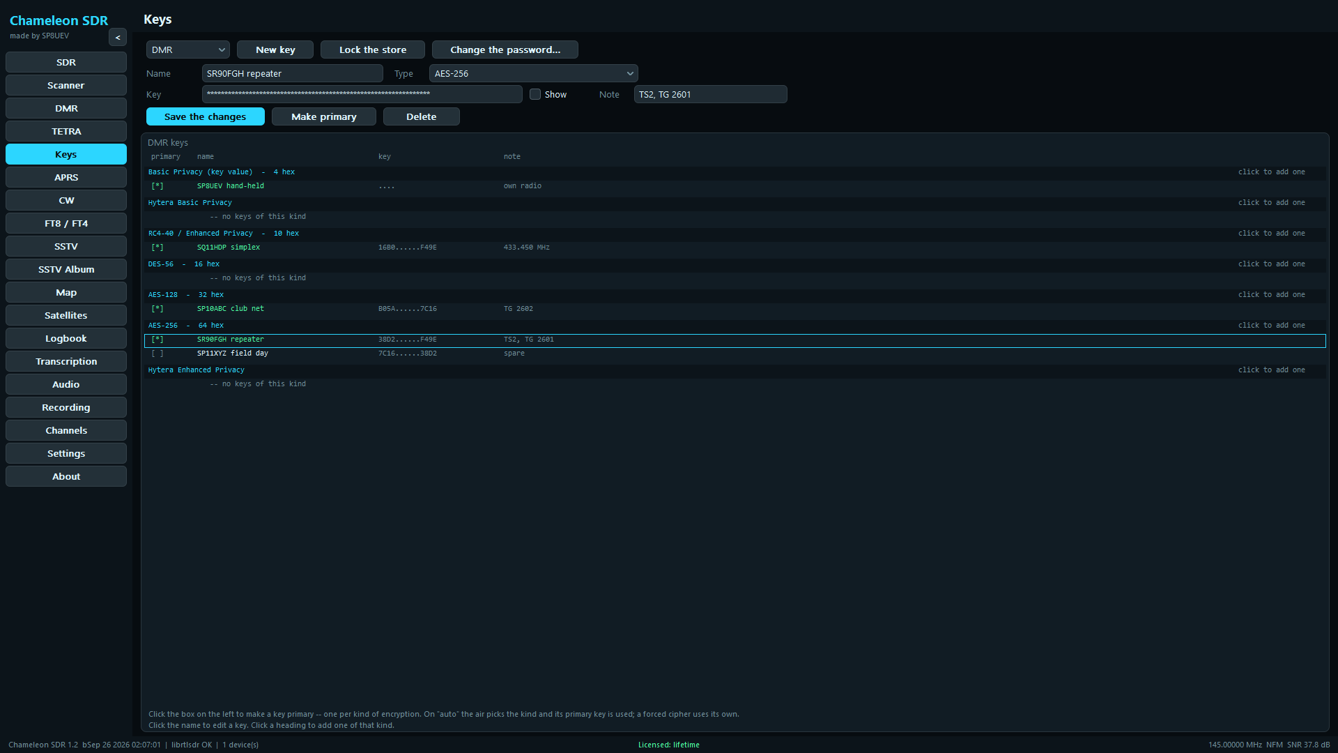Click the Hytera Enhanced Privacy heading
1338x753 pixels.
(x=197, y=370)
